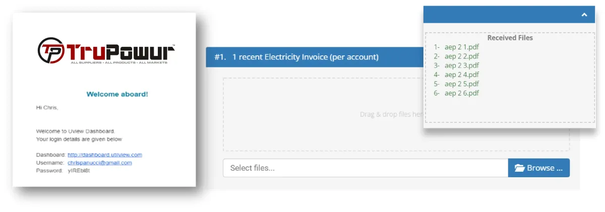
Task: Open the dashboard.utilview.com link
Action: pyautogui.click(x=105, y=155)
